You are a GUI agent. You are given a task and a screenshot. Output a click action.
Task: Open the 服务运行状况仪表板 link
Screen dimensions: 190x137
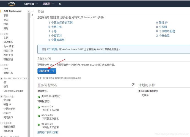(x=48, y=132)
